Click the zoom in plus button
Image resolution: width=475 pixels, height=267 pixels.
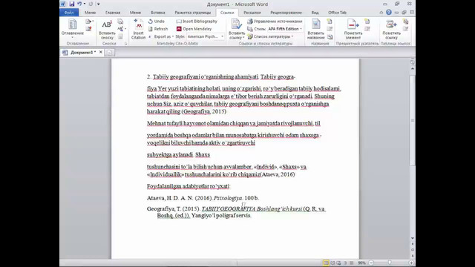click(411, 263)
